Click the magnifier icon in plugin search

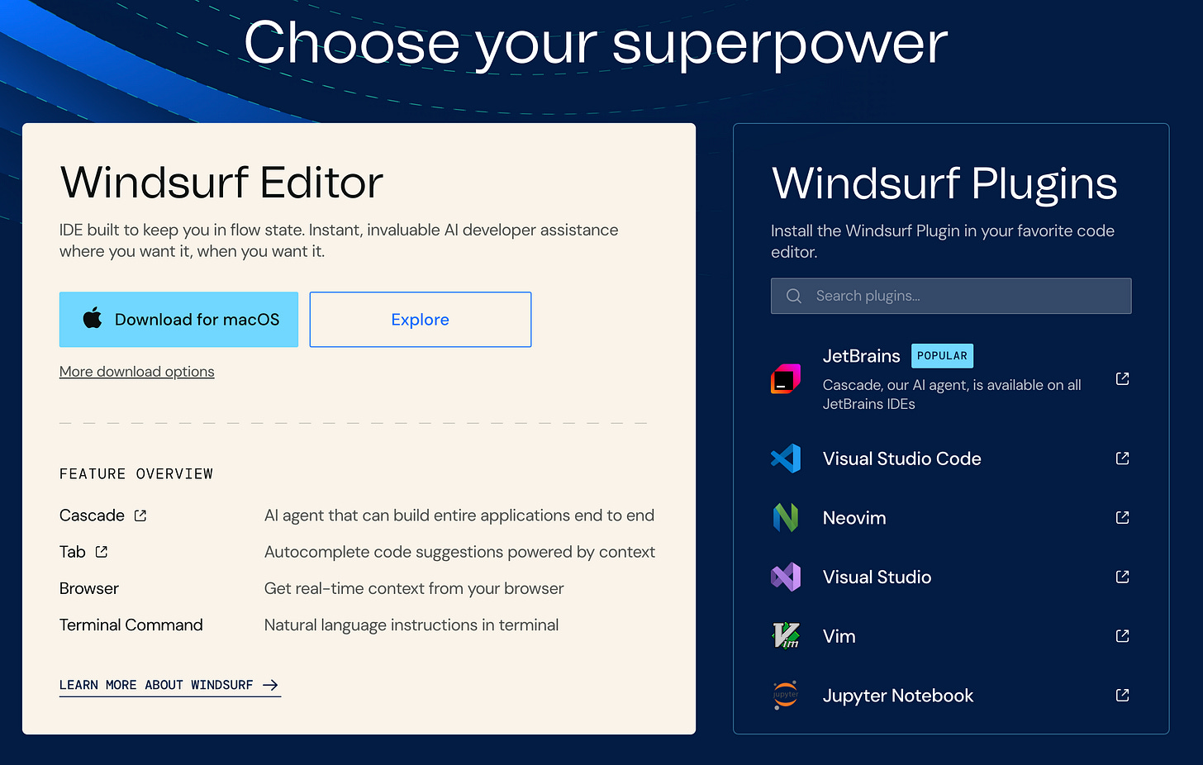pyautogui.click(x=794, y=296)
